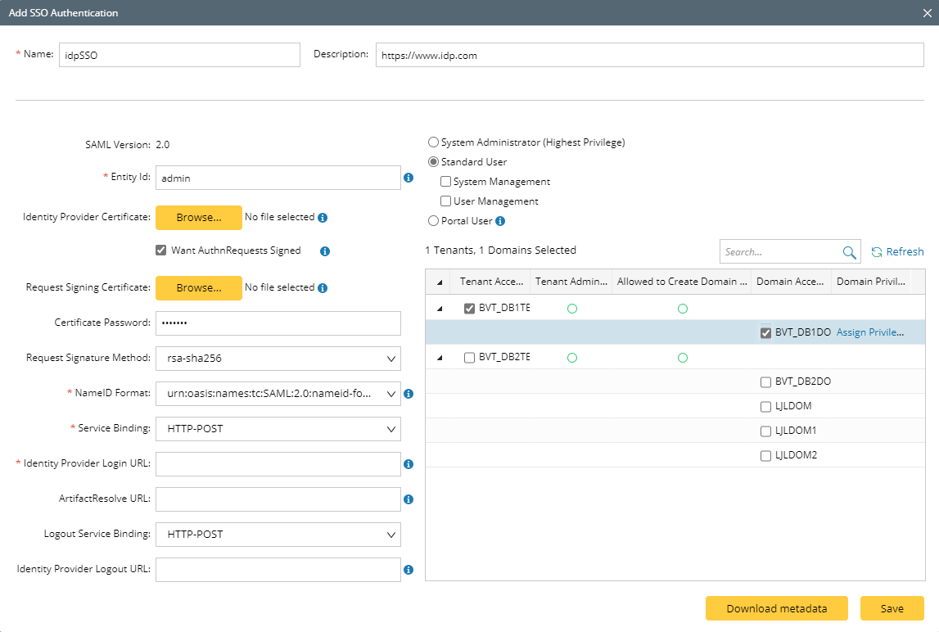
Task: Collapse the BVT_DB1TE tenant row
Action: pyautogui.click(x=440, y=309)
